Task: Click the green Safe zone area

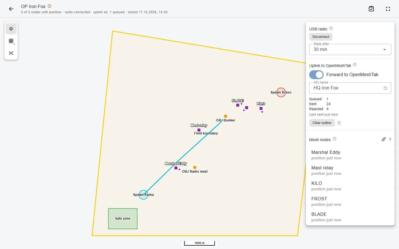Action: 123,219
